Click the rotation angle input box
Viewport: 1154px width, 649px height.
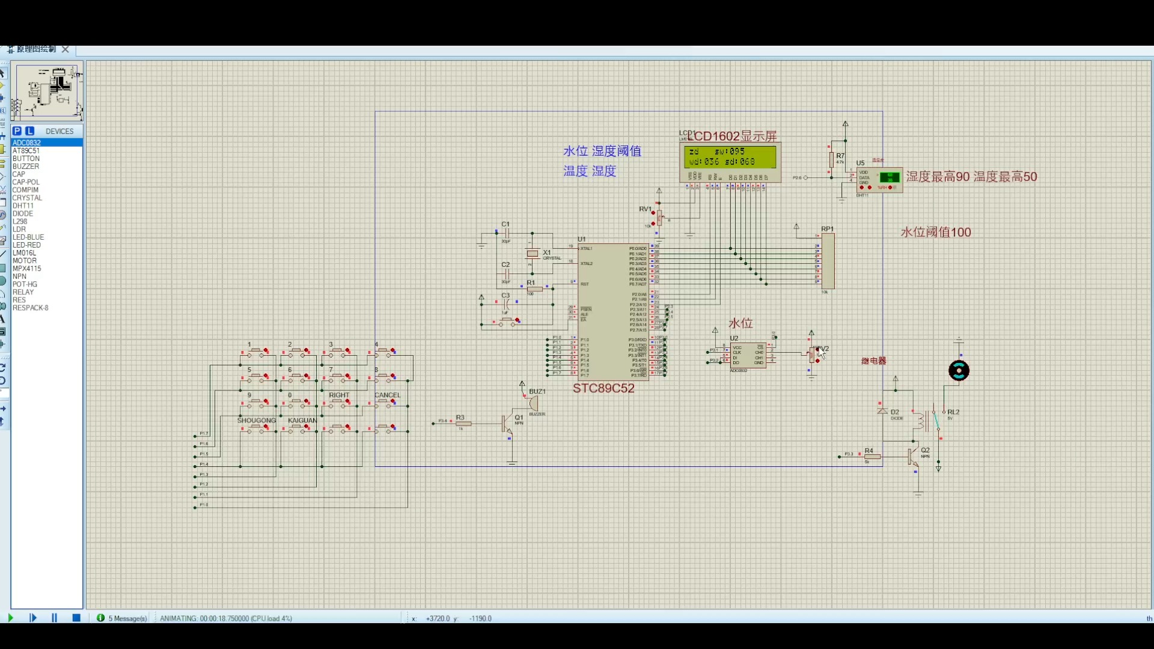pos(4,392)
